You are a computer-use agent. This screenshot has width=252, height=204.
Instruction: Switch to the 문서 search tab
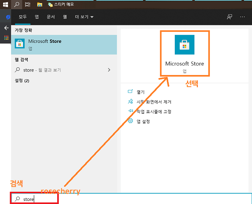pos(51,17)
